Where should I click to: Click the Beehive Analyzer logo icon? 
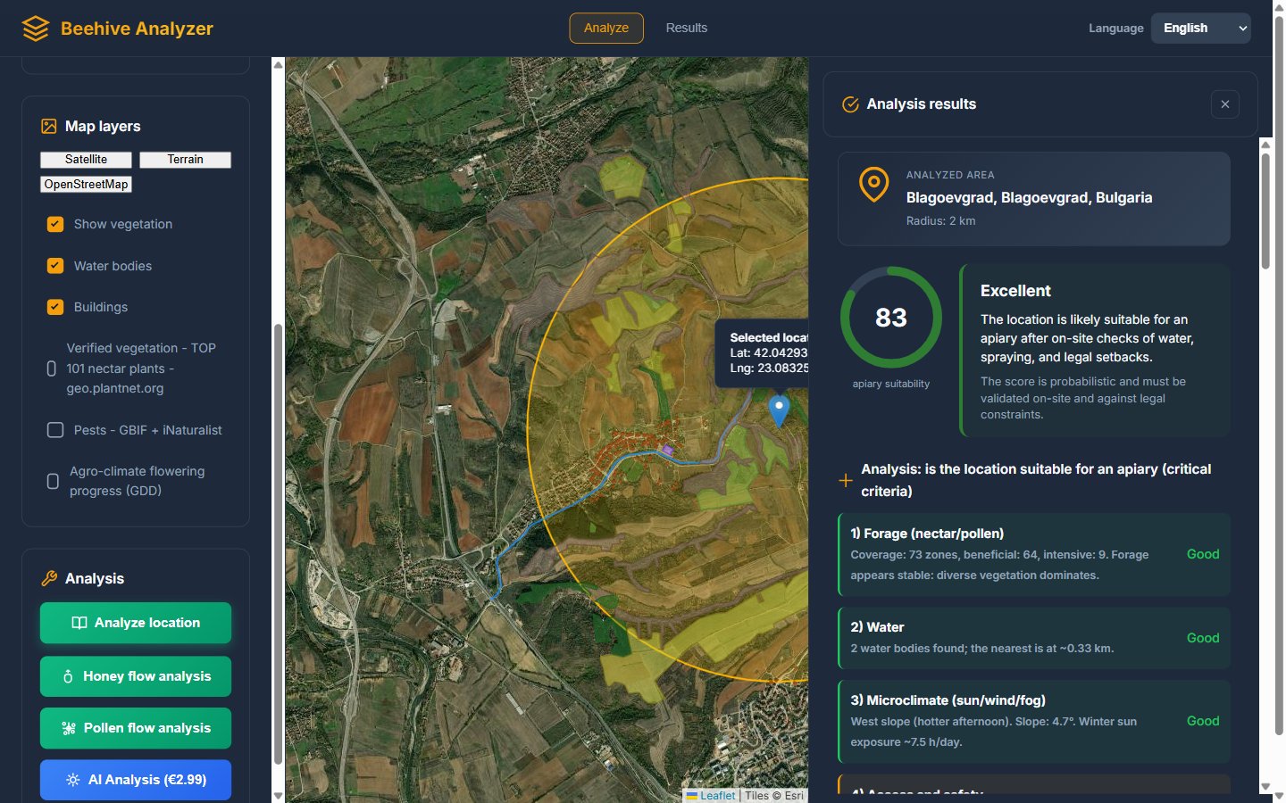tap(36, 29)
